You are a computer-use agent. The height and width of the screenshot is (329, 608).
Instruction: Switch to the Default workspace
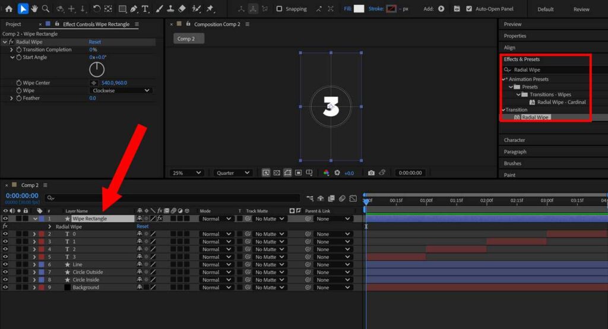pos(545,9)
